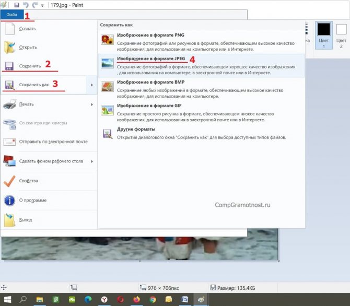Open the Customize Quick Access Toolbar dropdown

(42, 6)
